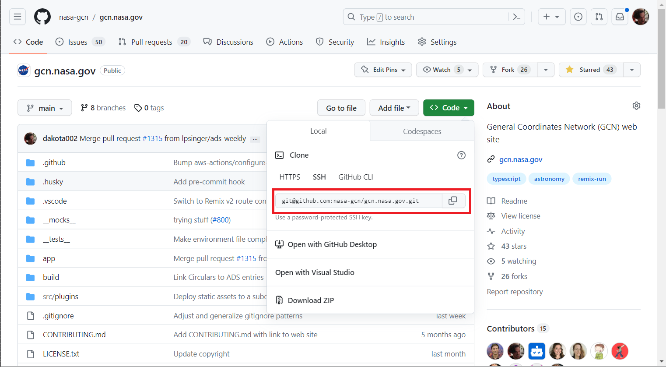Click the NASA repository avatar
The height and width of the screenshot is (367, 666).
[24, 70]
